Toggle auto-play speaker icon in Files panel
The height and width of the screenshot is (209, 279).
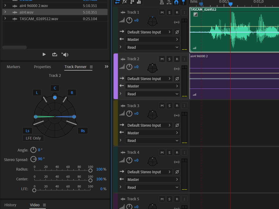[x=65, y=54]
